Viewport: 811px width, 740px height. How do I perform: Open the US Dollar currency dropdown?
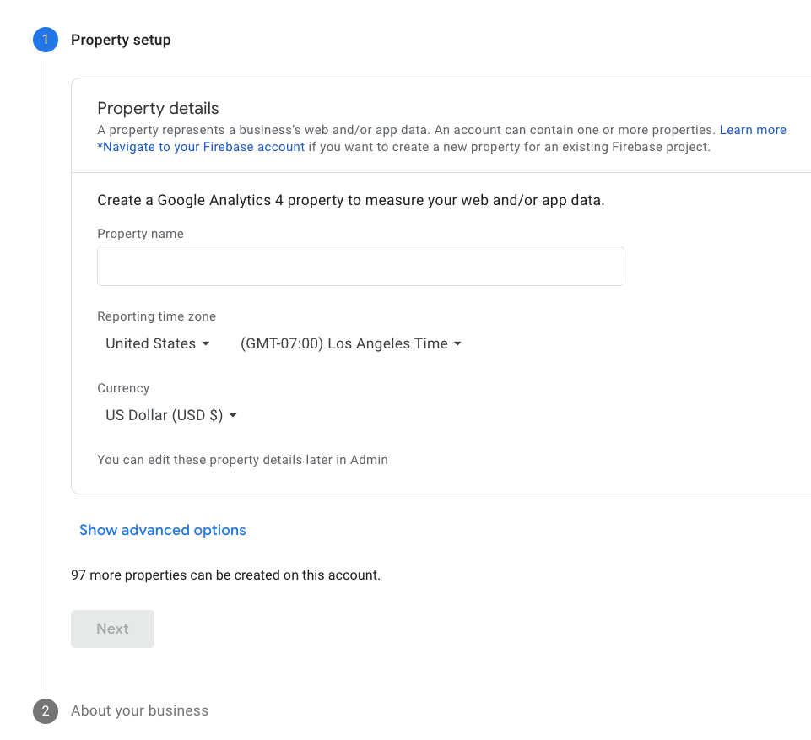pos(171,415)
